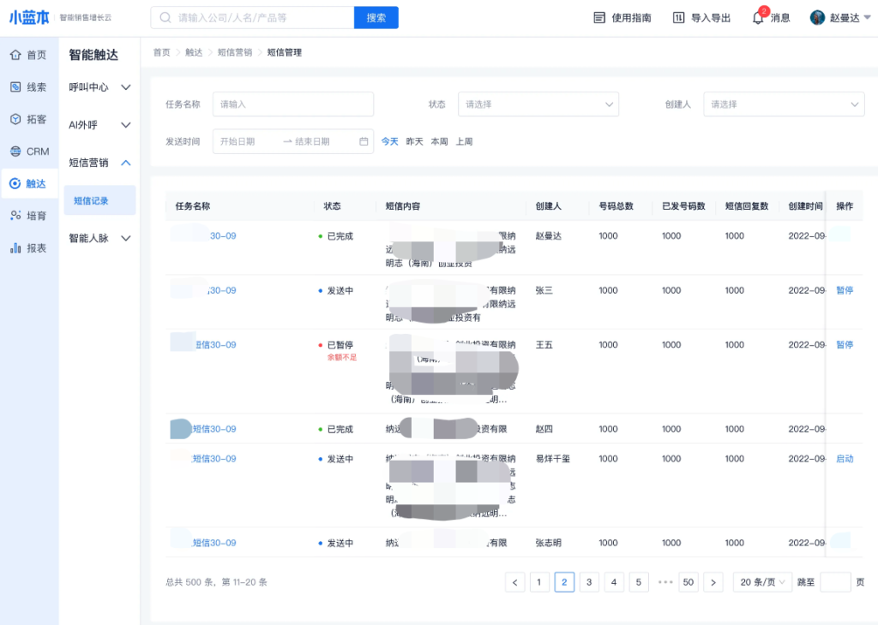This screenshot has width=878, height=625.
Task: Click the 昨天 quick date filter
Action: point(415,141)
